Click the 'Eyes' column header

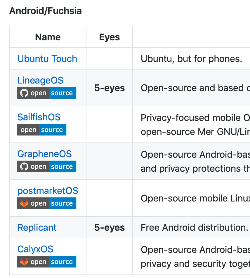tap(109, 37)
